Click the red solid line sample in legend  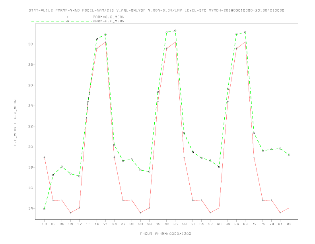(x=62, y=17)
